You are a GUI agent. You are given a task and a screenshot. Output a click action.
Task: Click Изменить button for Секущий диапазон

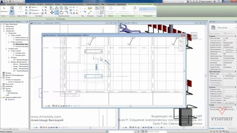coord(229,96)
